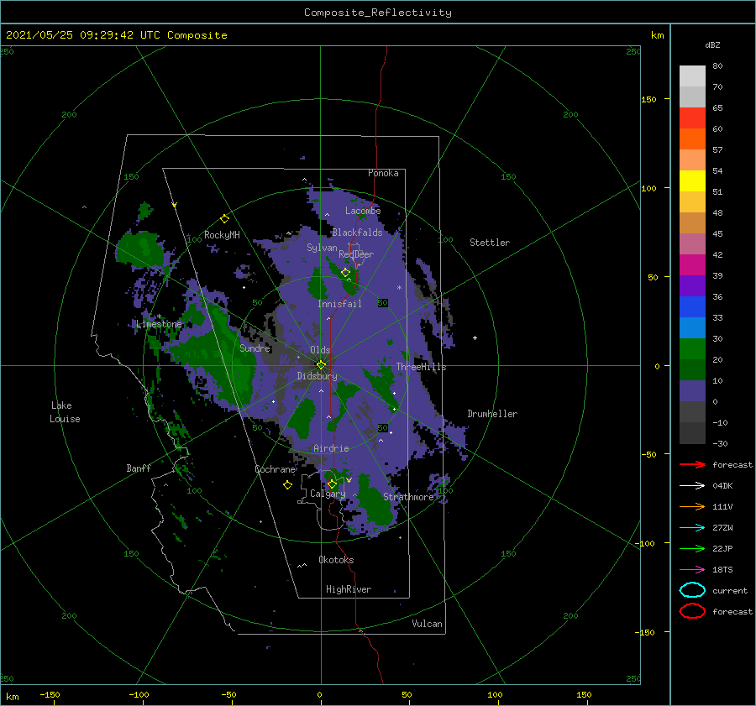756x706 pixels.
Task: Click the Lake Louise label
Action: pyautogui.click(x=65, y=412)
